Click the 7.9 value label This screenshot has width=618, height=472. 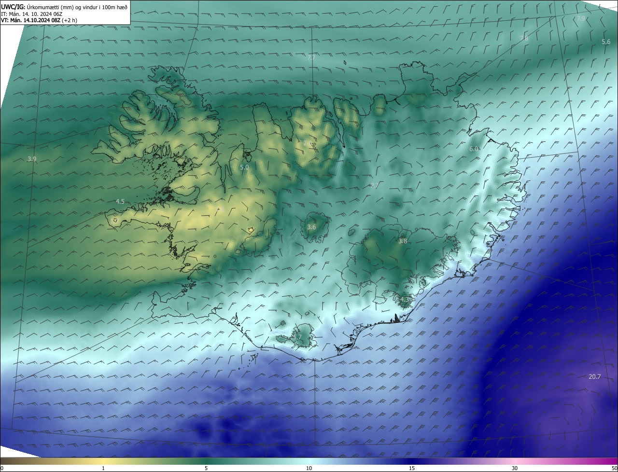pyautogui.click(x=581, y=18)
